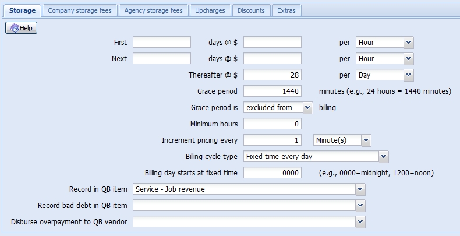Select the Discounts tab

pos(251,10)
